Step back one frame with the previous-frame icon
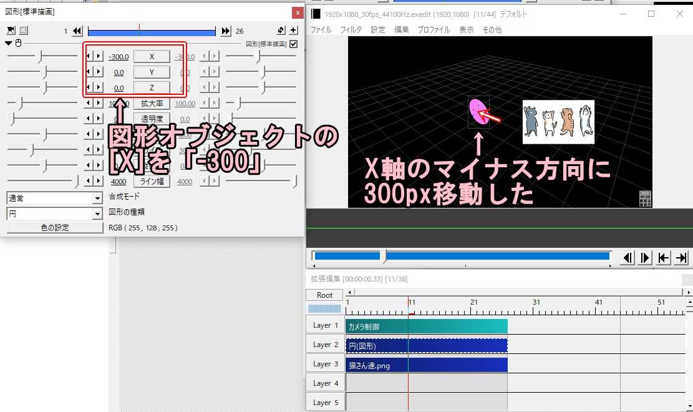Screen dimensions: 693x412 coord(626,257)
